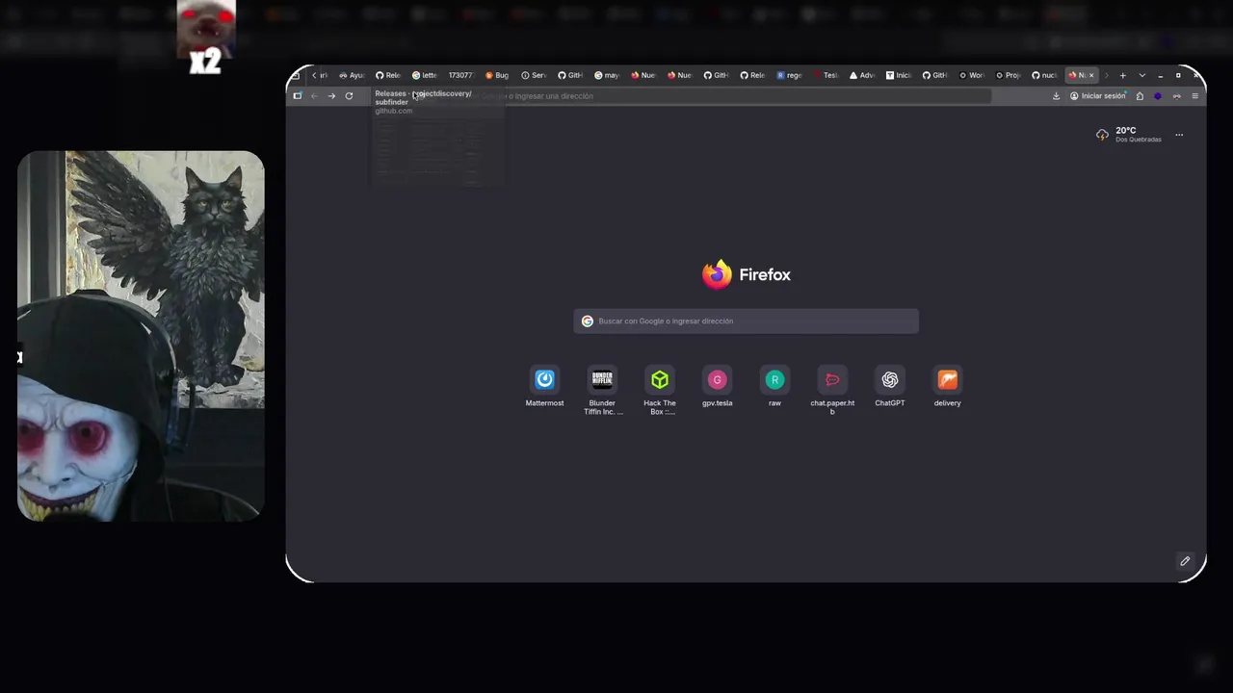
Task: Close the active Nu tab
Action: [1091, 75]
